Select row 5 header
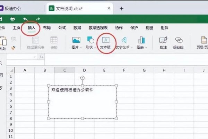Image resolution: width=208 pixels, height=139 pixels. pos(10,100)
